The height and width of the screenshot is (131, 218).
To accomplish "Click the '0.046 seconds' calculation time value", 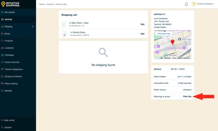I will point(184,83).
